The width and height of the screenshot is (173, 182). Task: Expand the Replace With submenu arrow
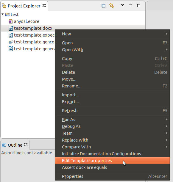167,140
